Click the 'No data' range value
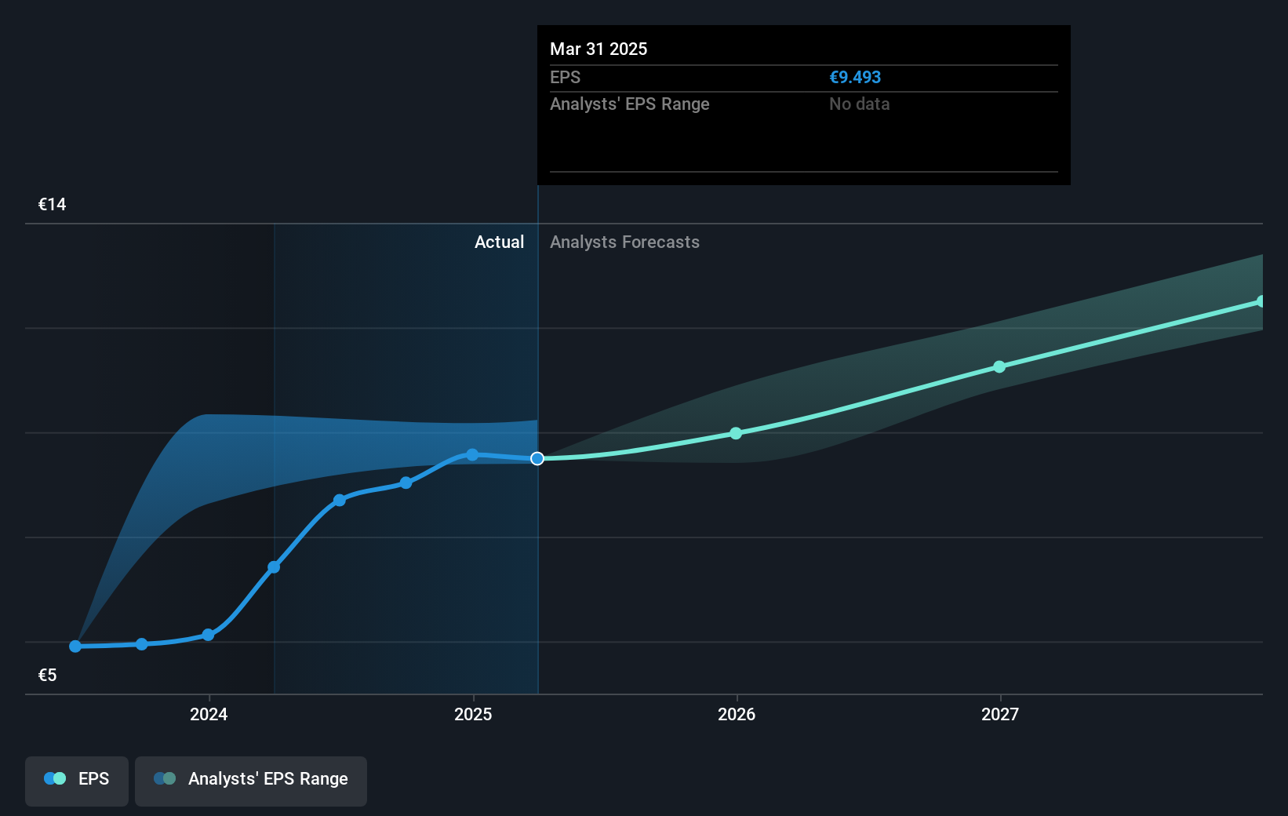The height and width of the screenshot is (816, 1288). (x=859, y=104)
